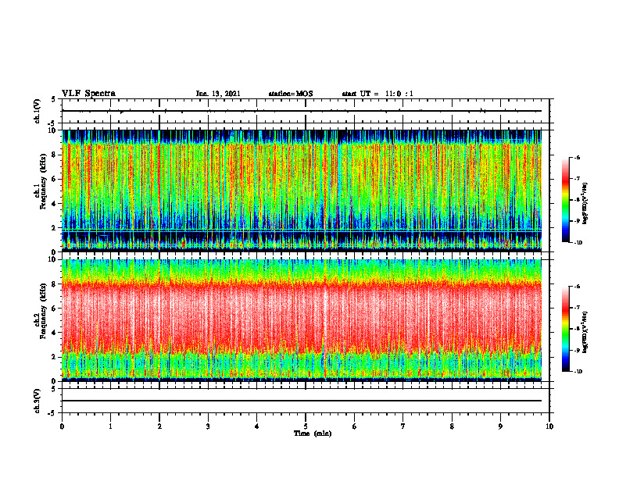
Task: Click inside the ch.2 spectrogram panel
Action: pyautogui.click(x=302, y=320)
